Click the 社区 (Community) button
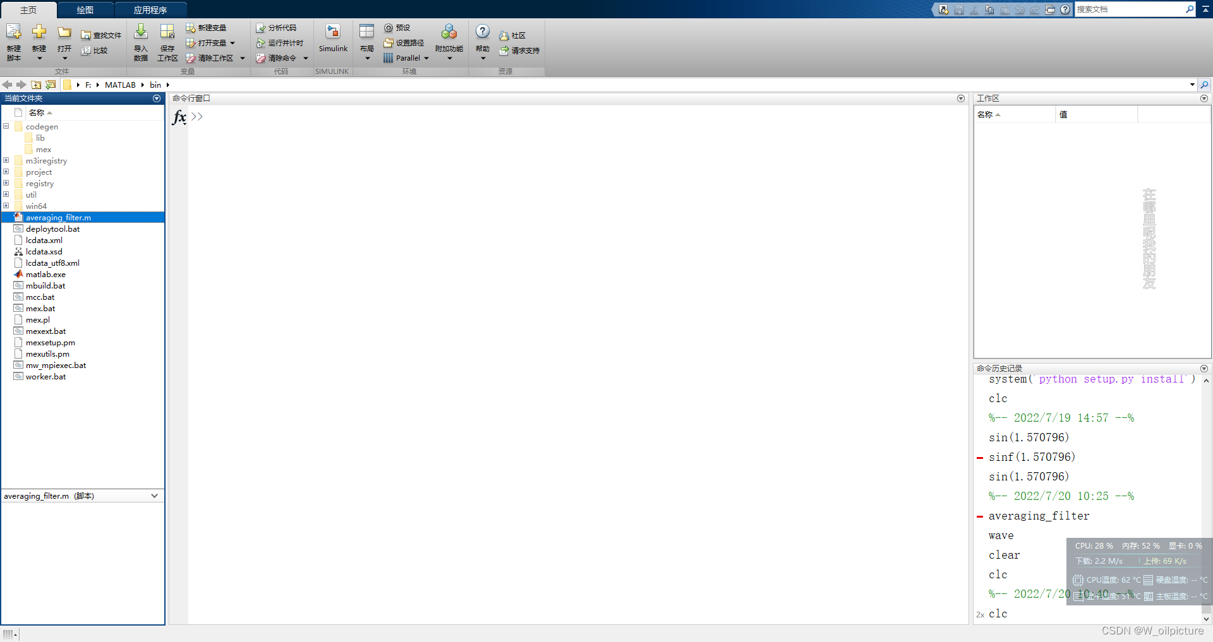Viewport: 1213px width, 642px height. [512, 35]
